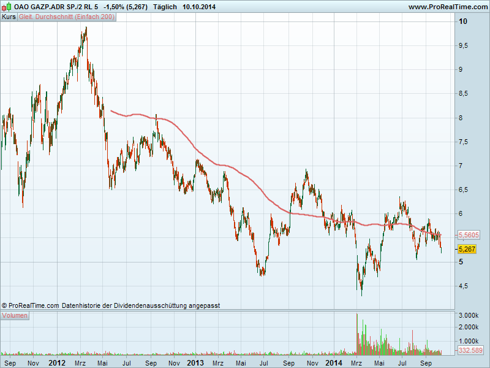Image resolution: width=490 pixels, height=368 pixels.
Task: Click the 8,5 price axis label
Action: pyautogui.click(x=463, y=94)
